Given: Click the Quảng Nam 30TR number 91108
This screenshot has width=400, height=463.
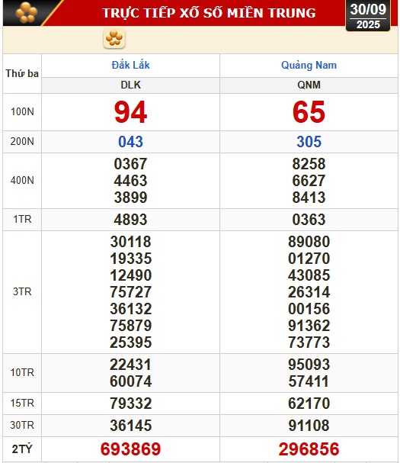Looking at the screenshot, I should (x=309, y=426).
